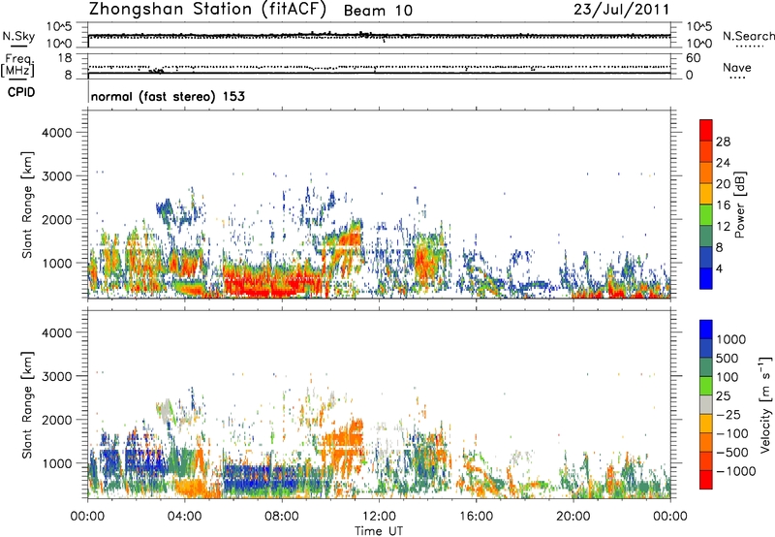Click the "28" power colorbar label
Screen dimensions: 775x537
[723, 142]
